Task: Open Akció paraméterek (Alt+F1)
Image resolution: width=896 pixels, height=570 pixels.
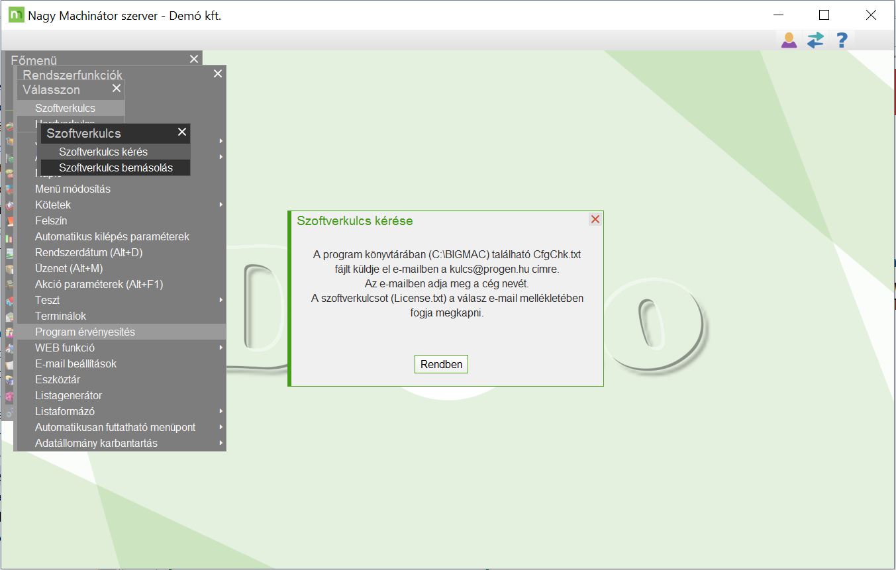Action: (x=120, y=284)
